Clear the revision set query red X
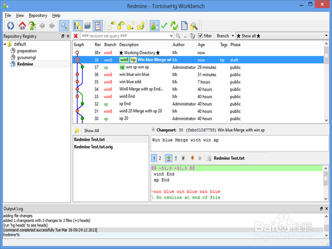332x249 pixels. point(76,36)
